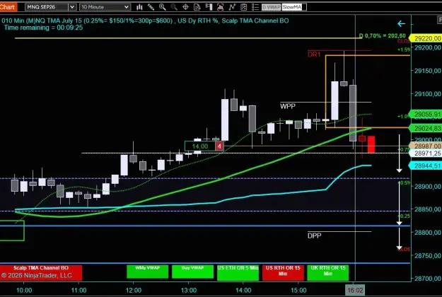Toggle the D VWAP button
The image size is (442, 297).
[271, 7]
